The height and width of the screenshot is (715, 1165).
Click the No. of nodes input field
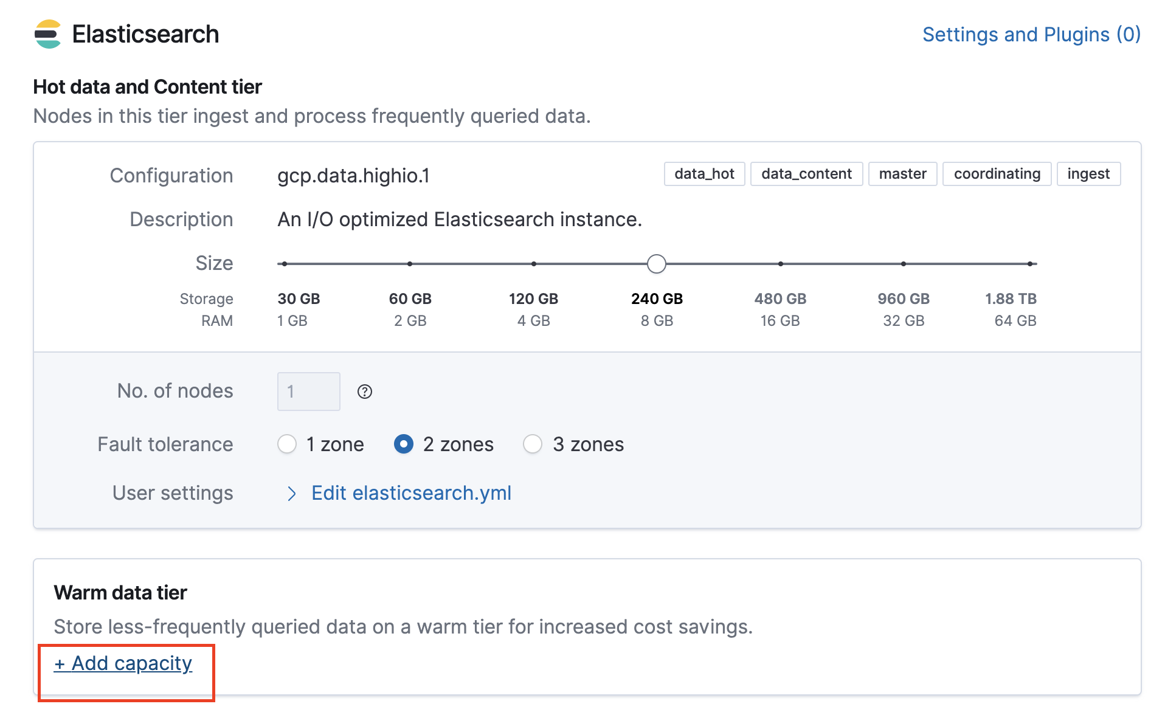308,392
